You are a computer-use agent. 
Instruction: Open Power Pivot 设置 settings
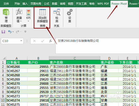click(x=70, y=16)
